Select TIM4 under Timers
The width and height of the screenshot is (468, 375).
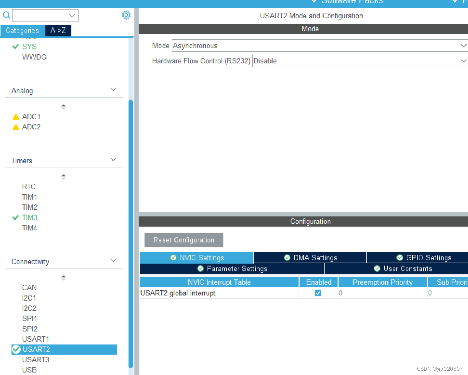click(x=30, y=228)
